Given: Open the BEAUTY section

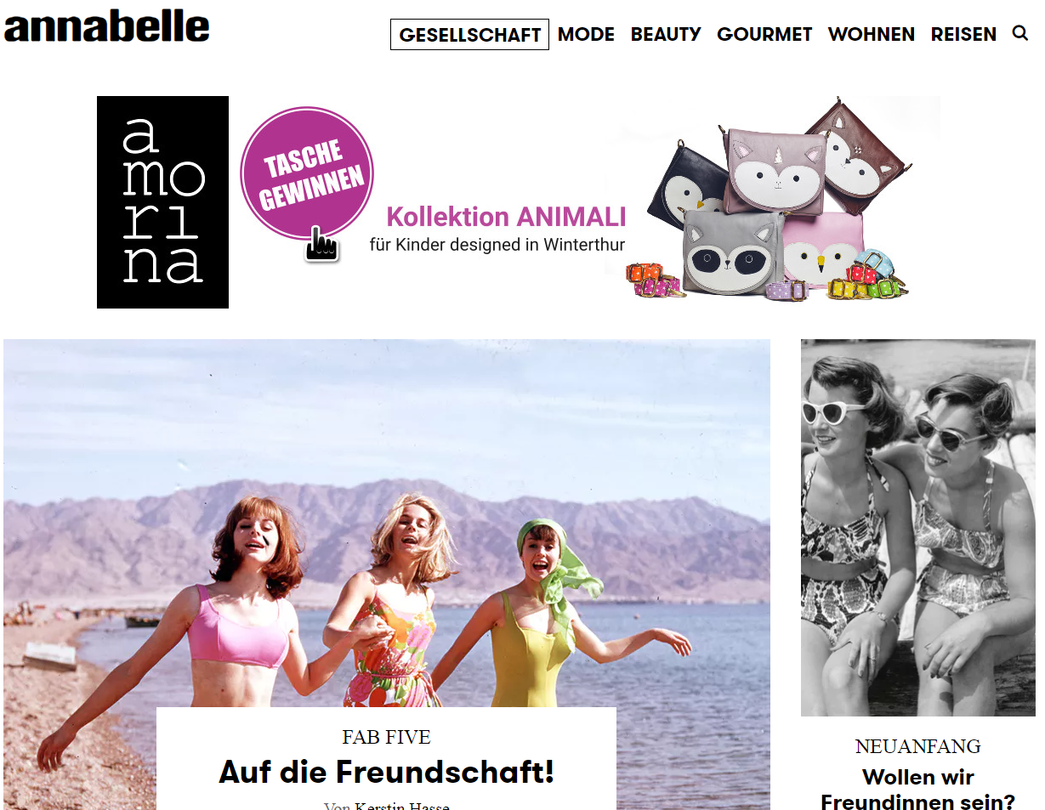Looking at the screenshot, I should [x=666, y=35].
